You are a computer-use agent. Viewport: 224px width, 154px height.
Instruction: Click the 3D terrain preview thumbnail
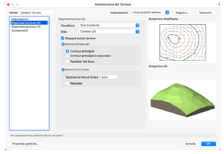click(x=182, y=100)
